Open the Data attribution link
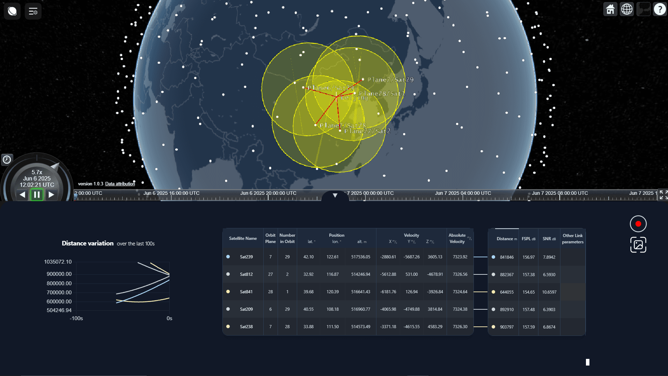The image size is (668, 376). (x=120, y=184)
